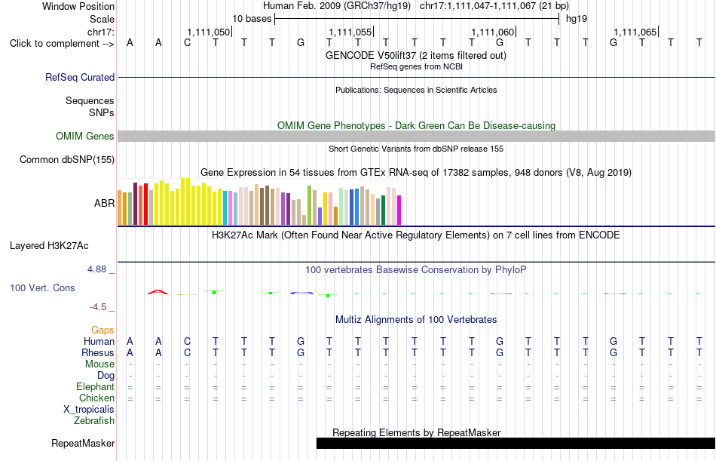Click the 10 bases scale bar
Screen dimensions: 716x461
tap(417, 19)
